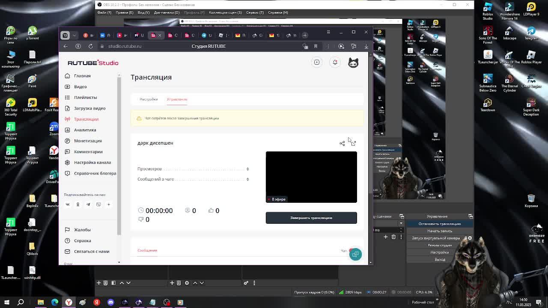Switch to the Настройки stream tab
This screenshot has height=308, width=548.
[149, 99]
